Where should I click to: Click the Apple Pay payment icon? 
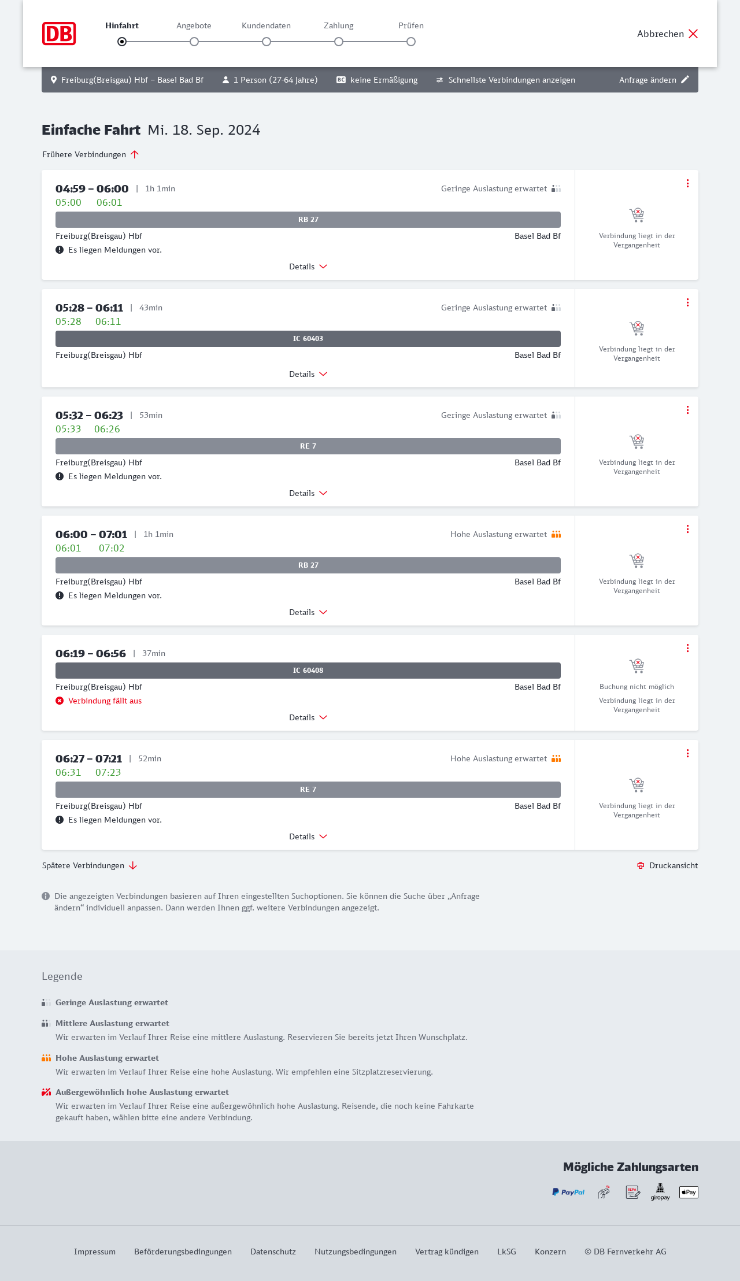[689, 1192]
